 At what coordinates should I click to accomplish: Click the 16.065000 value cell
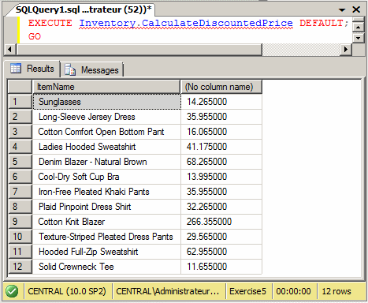[221, 132]
